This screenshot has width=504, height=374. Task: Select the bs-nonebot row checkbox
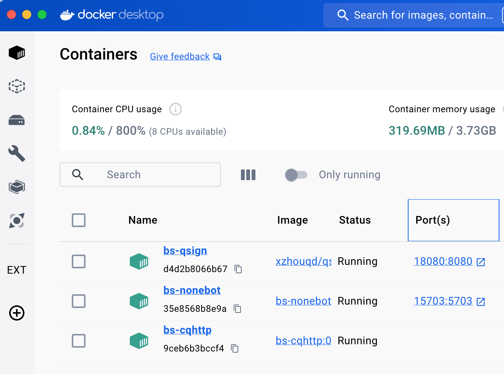(79, 301)
